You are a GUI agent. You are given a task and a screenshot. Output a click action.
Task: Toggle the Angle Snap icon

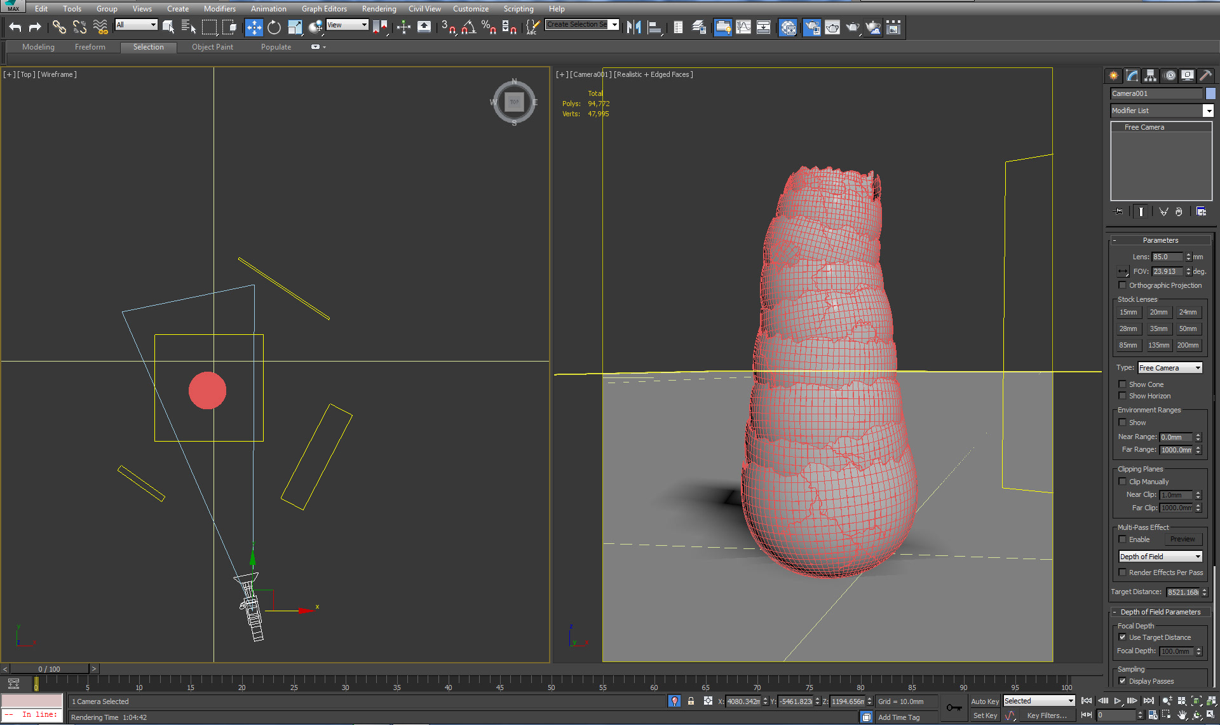(468, 27)
